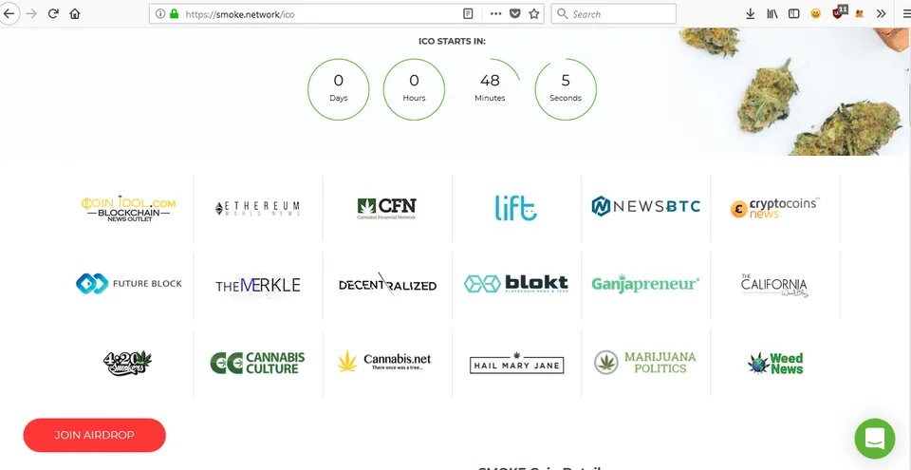View the green padlock connection details

pyautogui.click(x=174, y=14)
